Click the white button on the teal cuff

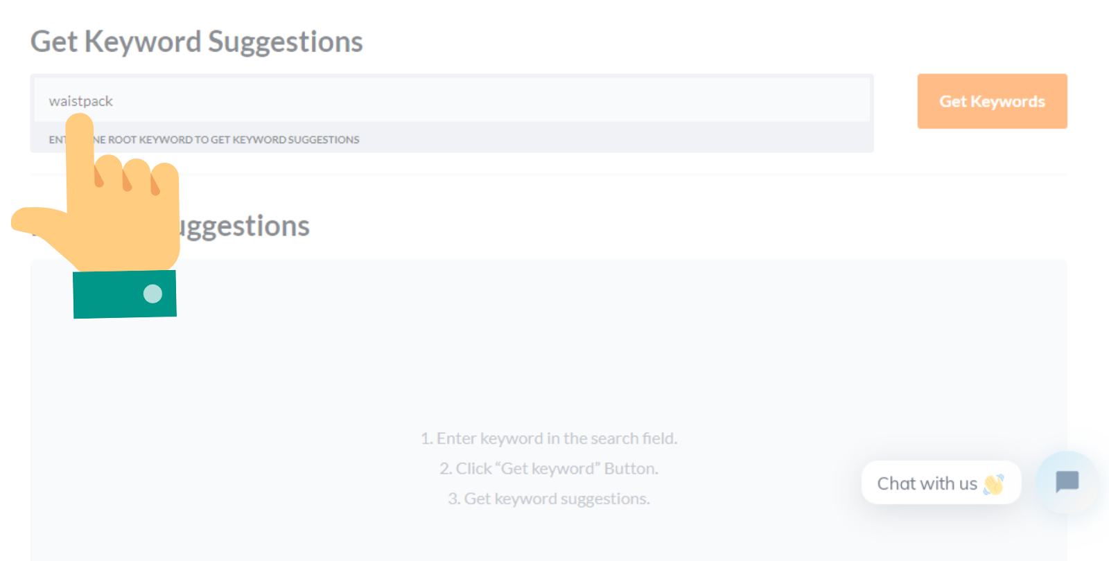[152, 294]
